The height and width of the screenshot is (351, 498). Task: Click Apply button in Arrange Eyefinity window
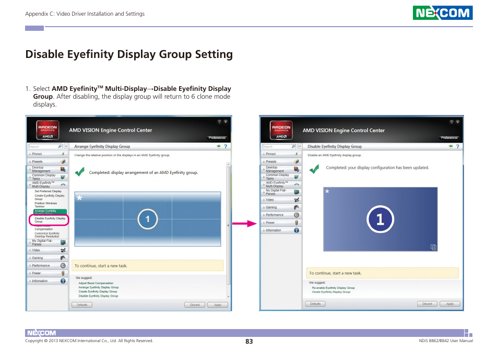[x=218, y=305]
